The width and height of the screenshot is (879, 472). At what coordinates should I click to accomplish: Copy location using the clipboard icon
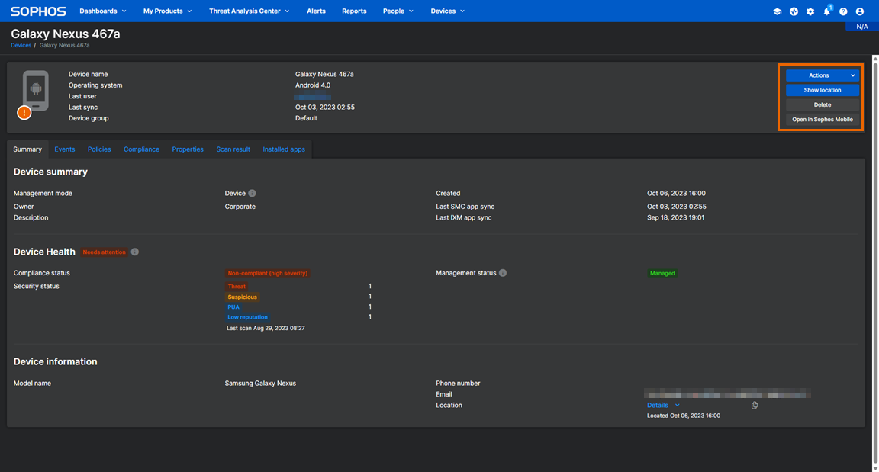(755, 406)
